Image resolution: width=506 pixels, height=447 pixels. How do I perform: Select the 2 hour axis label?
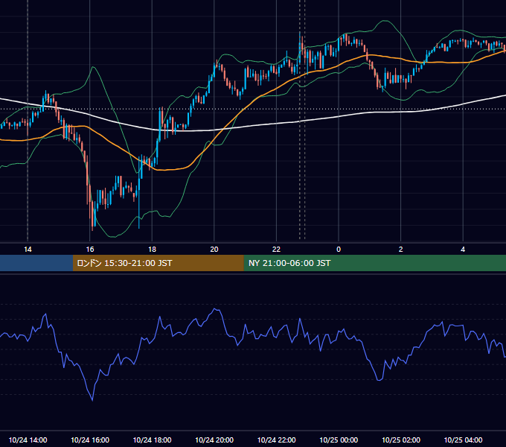pyautogui.click(x=401, y=250)
